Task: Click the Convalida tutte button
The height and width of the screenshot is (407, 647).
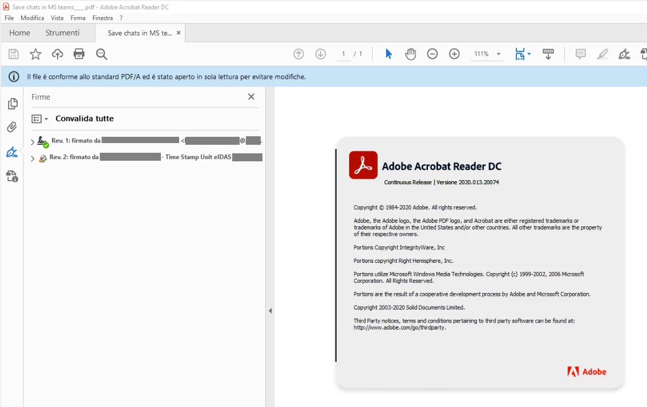Action: (84, 119)
